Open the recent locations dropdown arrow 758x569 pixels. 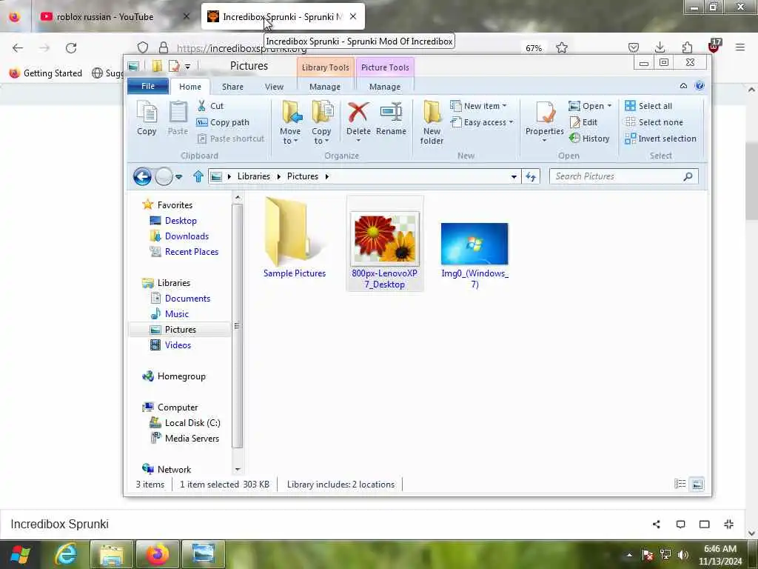tap(178, 176)
